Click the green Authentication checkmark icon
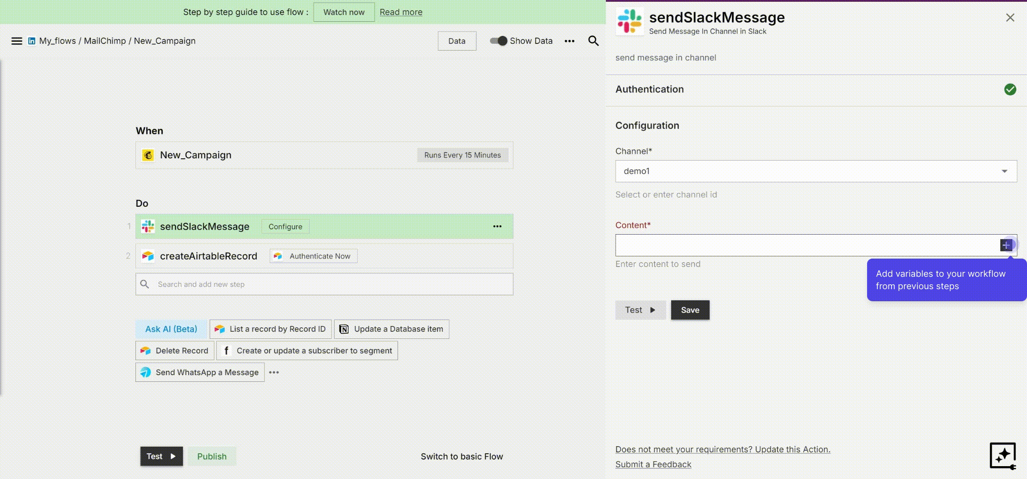Screen dimensions: 1027x479 pos(1010,90)
